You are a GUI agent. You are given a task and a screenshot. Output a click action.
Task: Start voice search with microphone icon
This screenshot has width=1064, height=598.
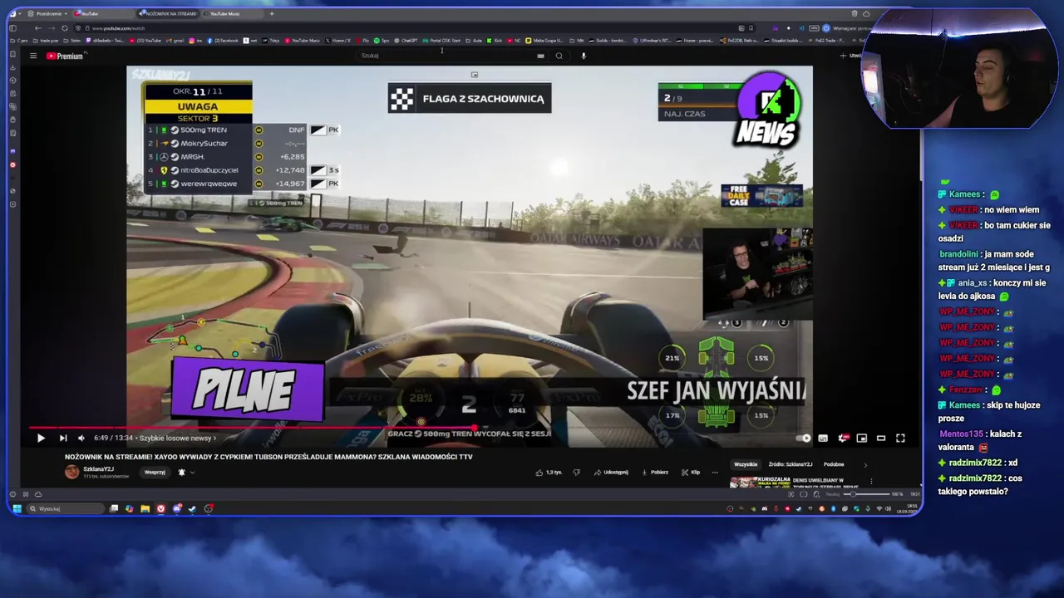(x=584, y=56)
